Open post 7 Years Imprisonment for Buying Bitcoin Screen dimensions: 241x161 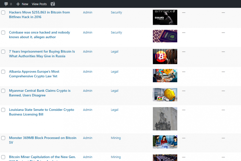pyautogui.click(x=42, y=54)
